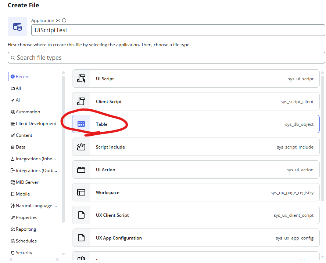
Task: Click the UX App Configuration document icon
Action: pos(81,238)
